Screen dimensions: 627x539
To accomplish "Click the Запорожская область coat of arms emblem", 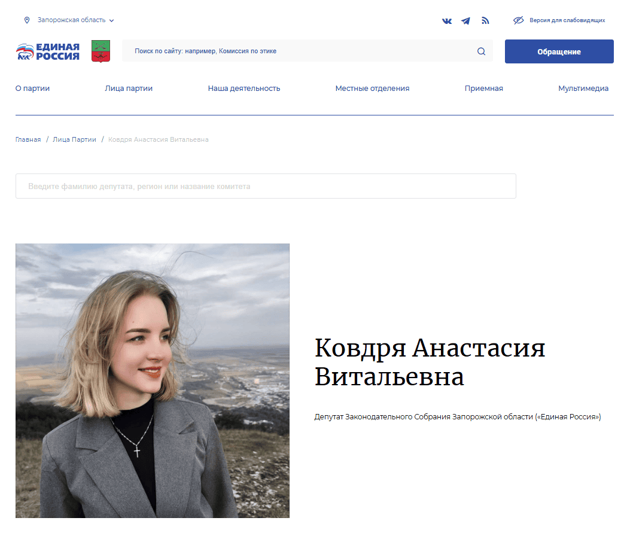I will point(100,51).
